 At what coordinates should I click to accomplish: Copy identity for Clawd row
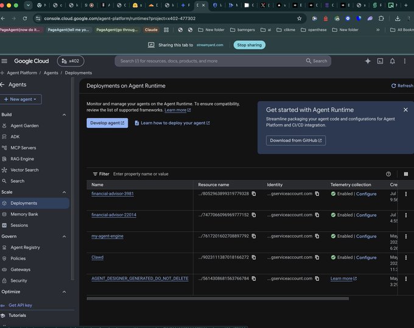click(317, 257)
